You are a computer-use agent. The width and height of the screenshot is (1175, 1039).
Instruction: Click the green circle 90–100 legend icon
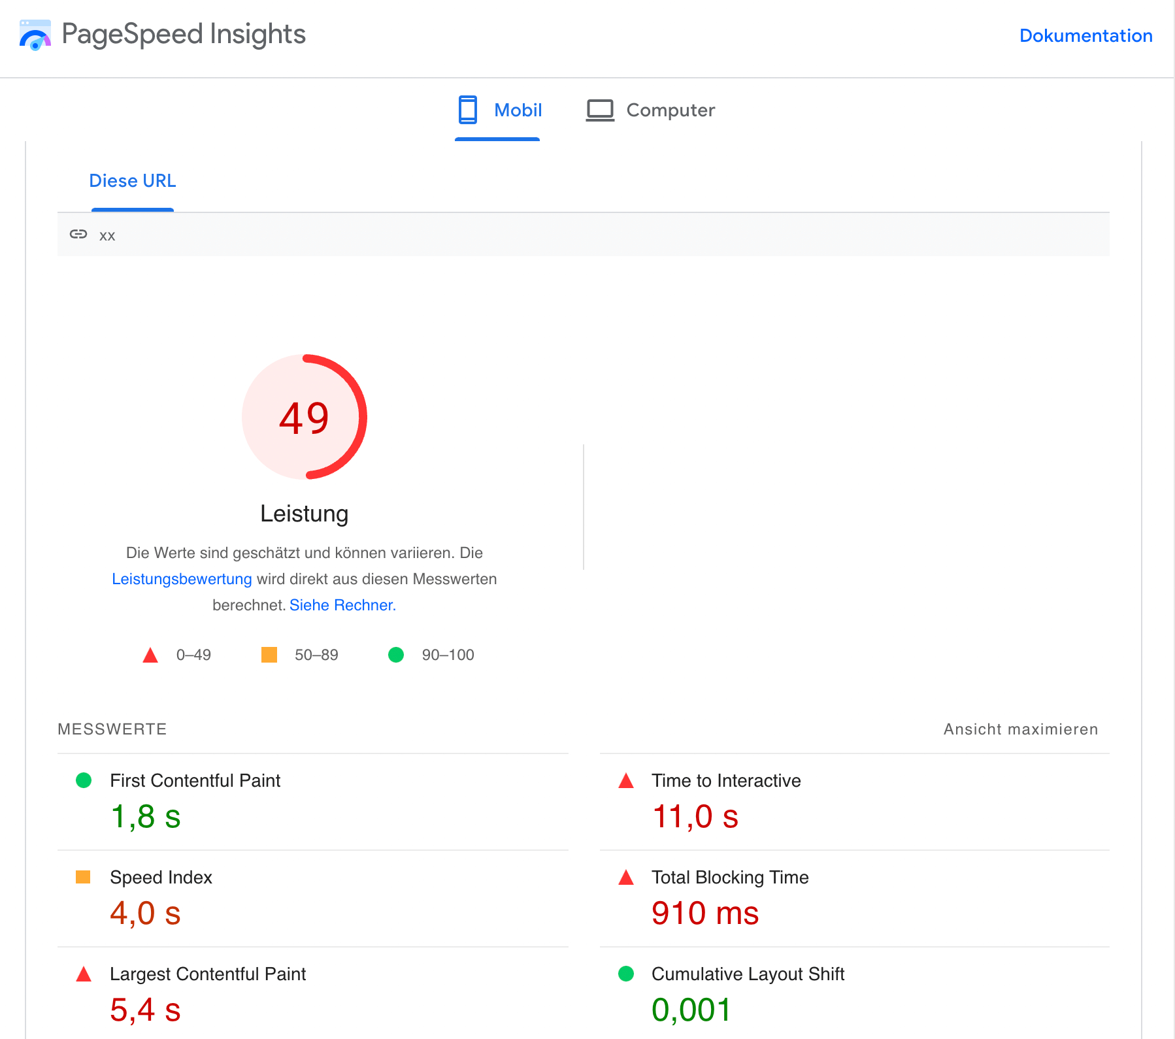click(x=396, y=655)
